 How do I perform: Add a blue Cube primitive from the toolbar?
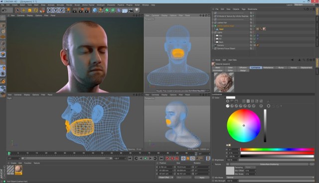tap(95, 10)
